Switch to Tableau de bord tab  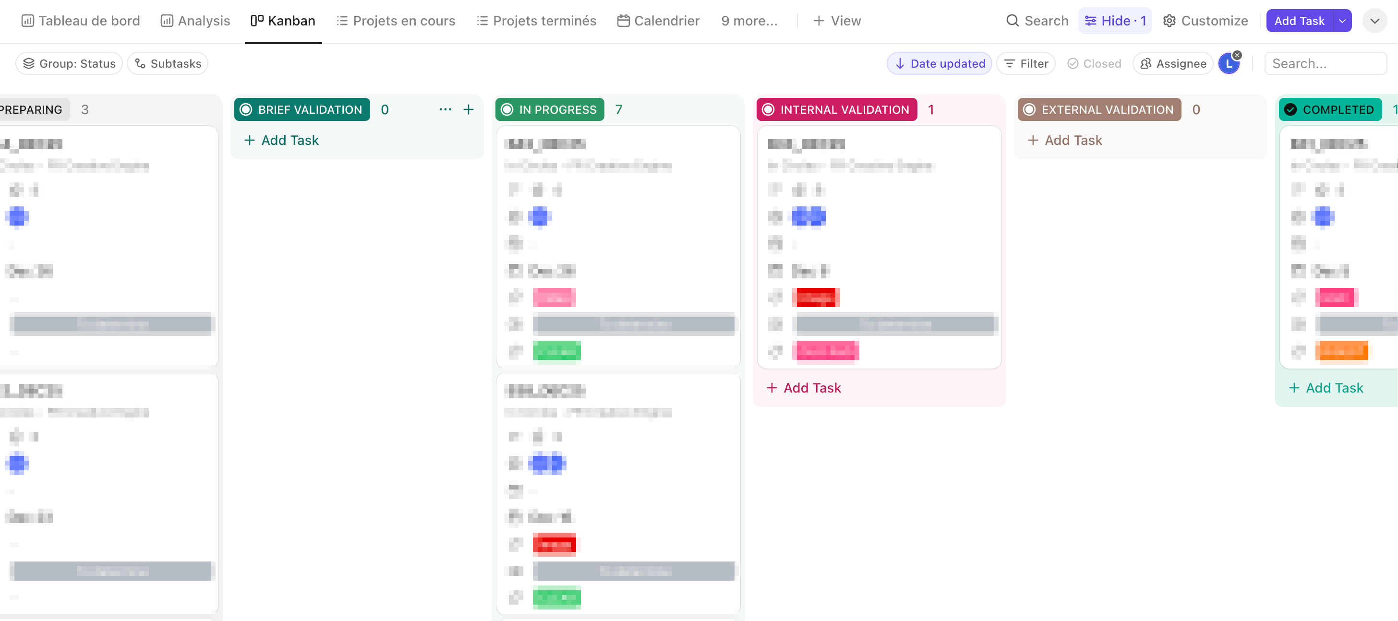(x=80, y=21)
